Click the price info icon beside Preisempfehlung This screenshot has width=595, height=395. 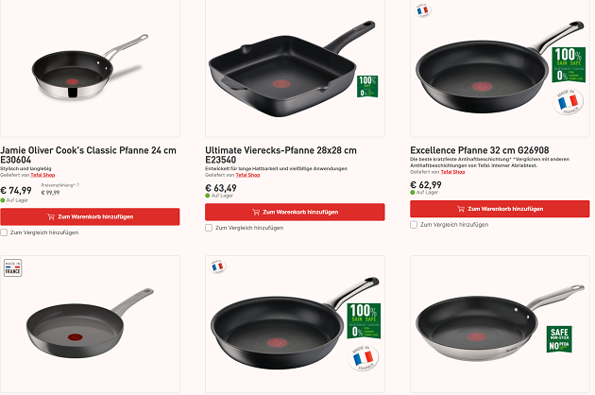click(77, 185)
